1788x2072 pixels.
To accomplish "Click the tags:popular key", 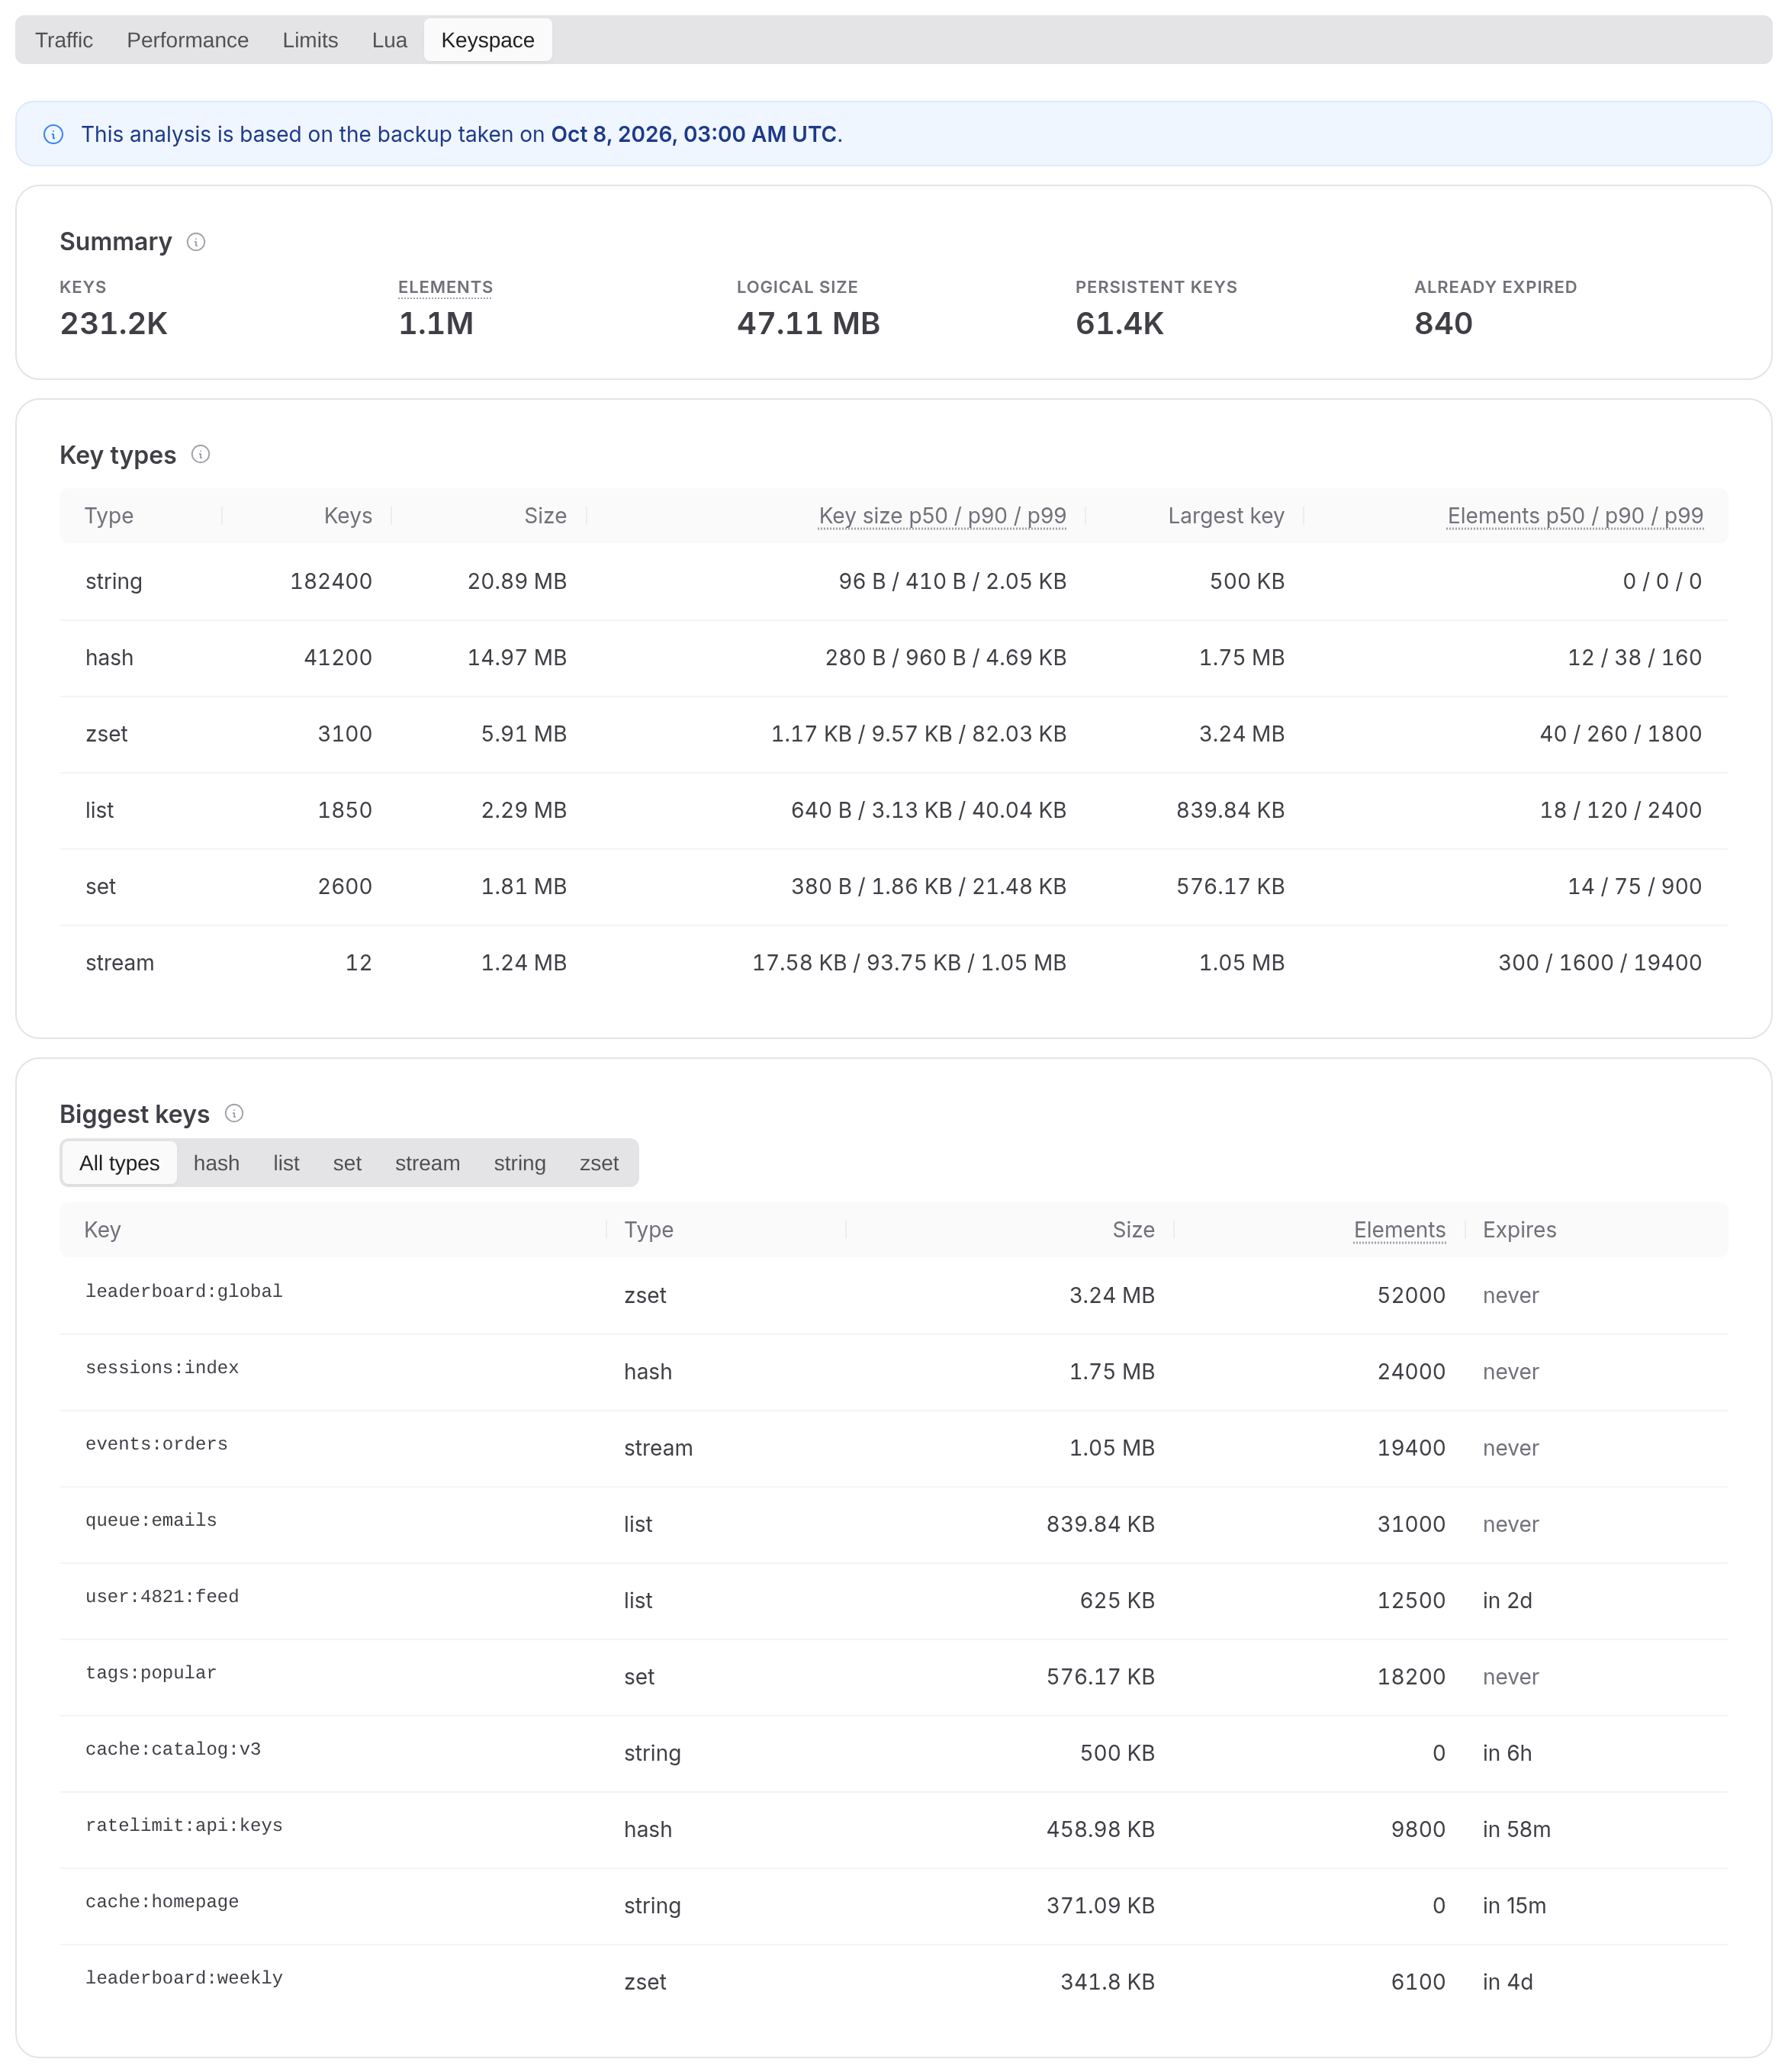I will point(151,1673).
